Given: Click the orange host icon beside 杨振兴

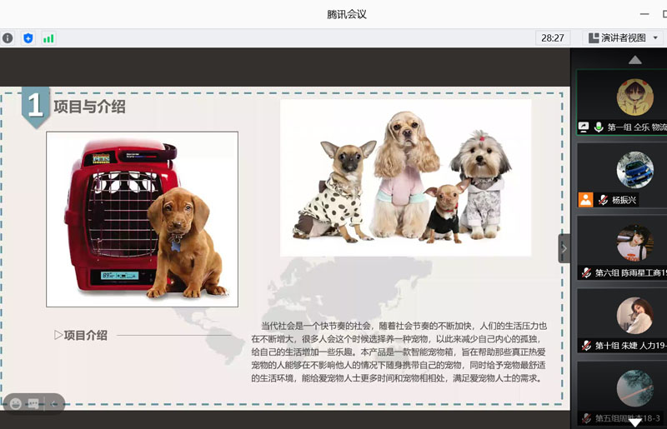Looking at the screenshot, I should pos(585,200).
